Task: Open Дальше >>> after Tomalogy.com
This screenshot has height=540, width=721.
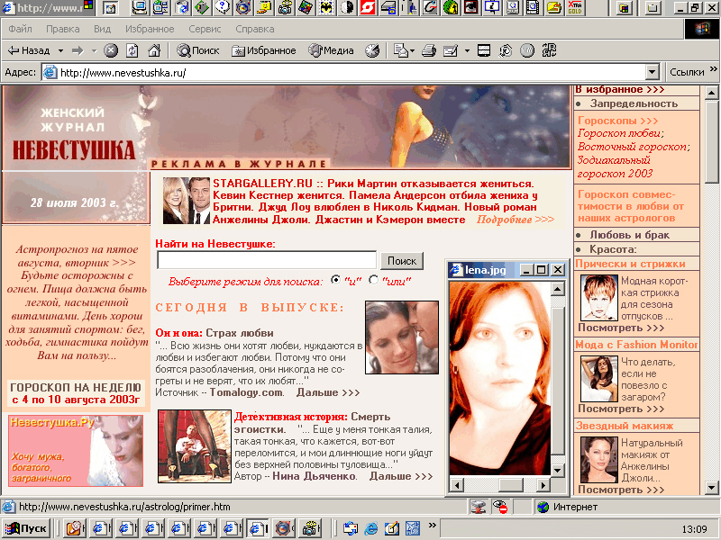Action: [328, 392]
